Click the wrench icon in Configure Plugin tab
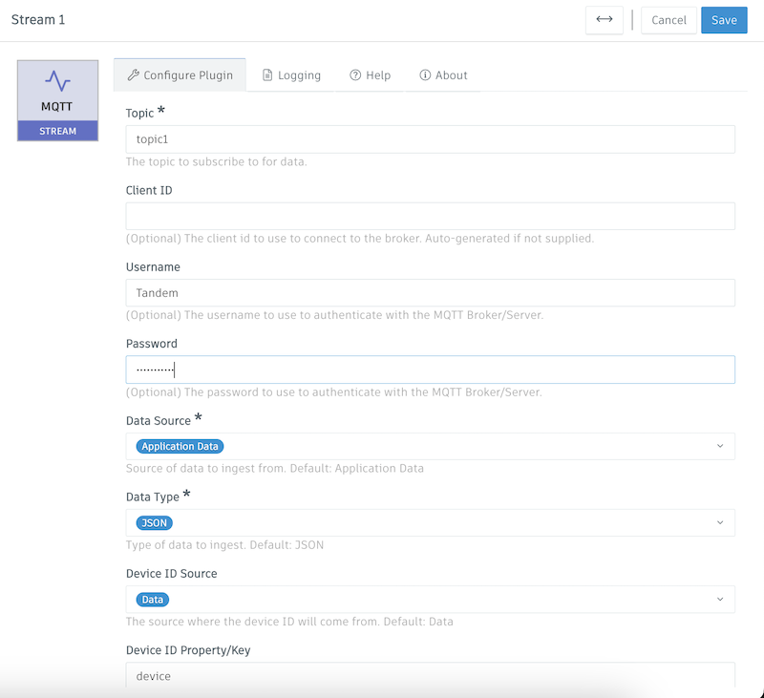This screenshot has height=698, width=764. [133, 75]
